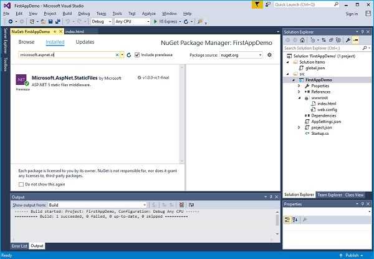Save the current file with the floppy icon

coord(50,21)
